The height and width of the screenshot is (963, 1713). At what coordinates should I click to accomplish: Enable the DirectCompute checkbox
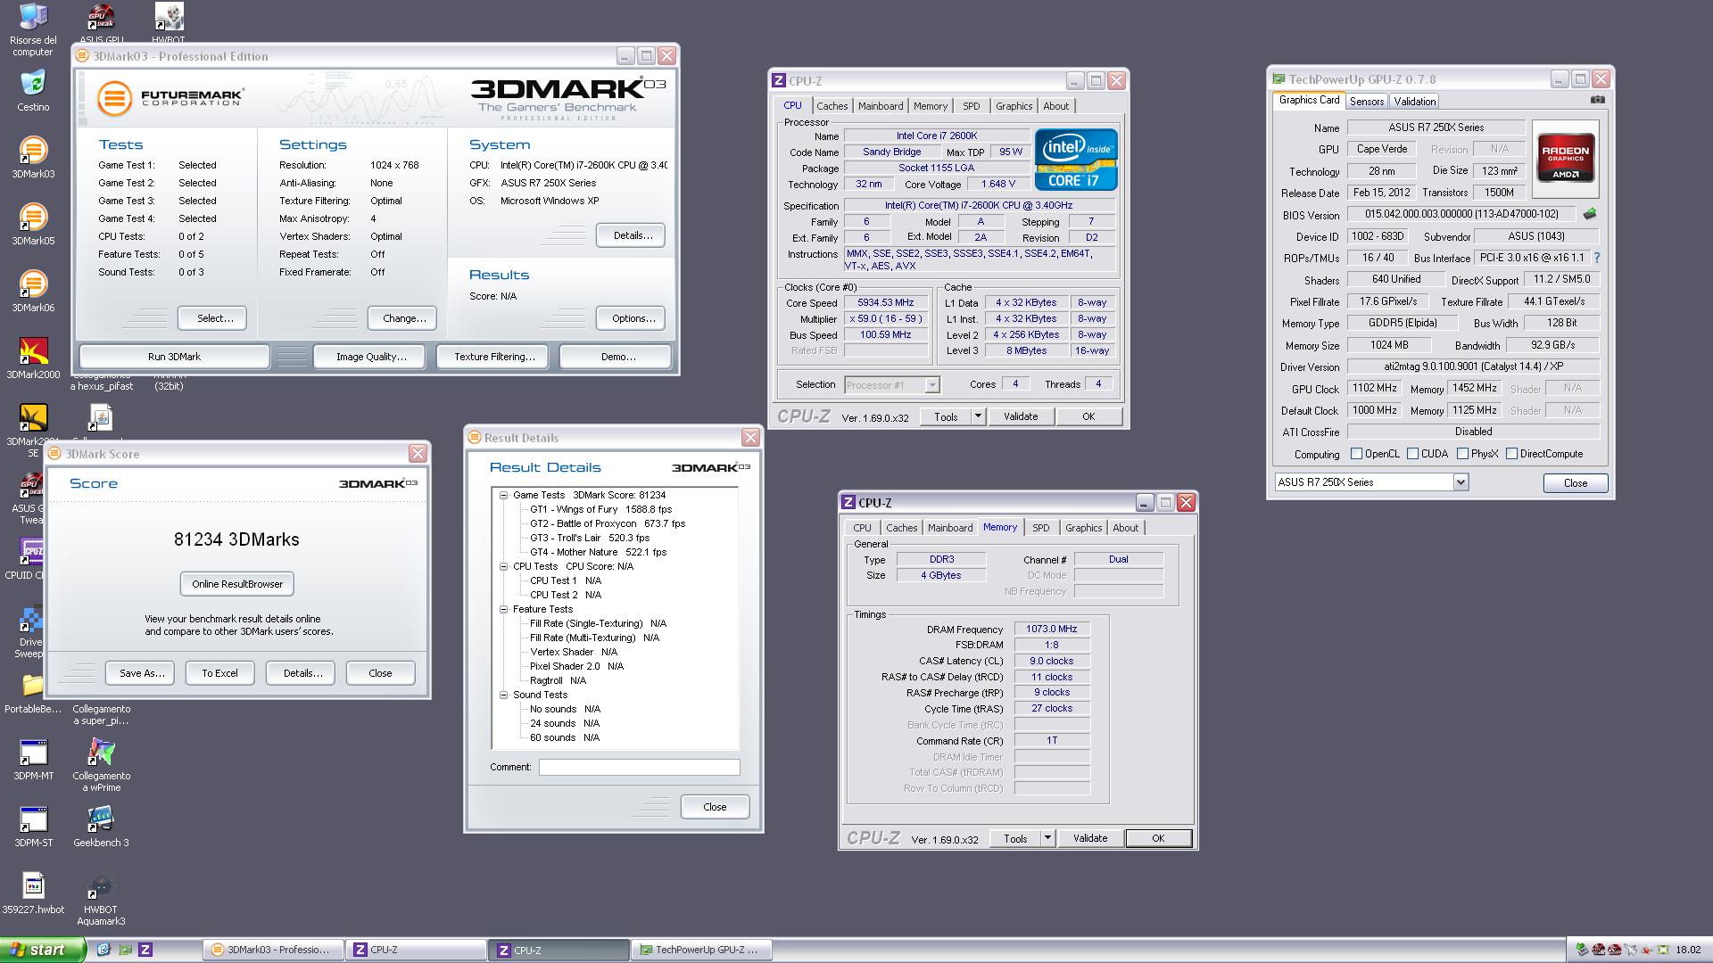click(1511, 454)
